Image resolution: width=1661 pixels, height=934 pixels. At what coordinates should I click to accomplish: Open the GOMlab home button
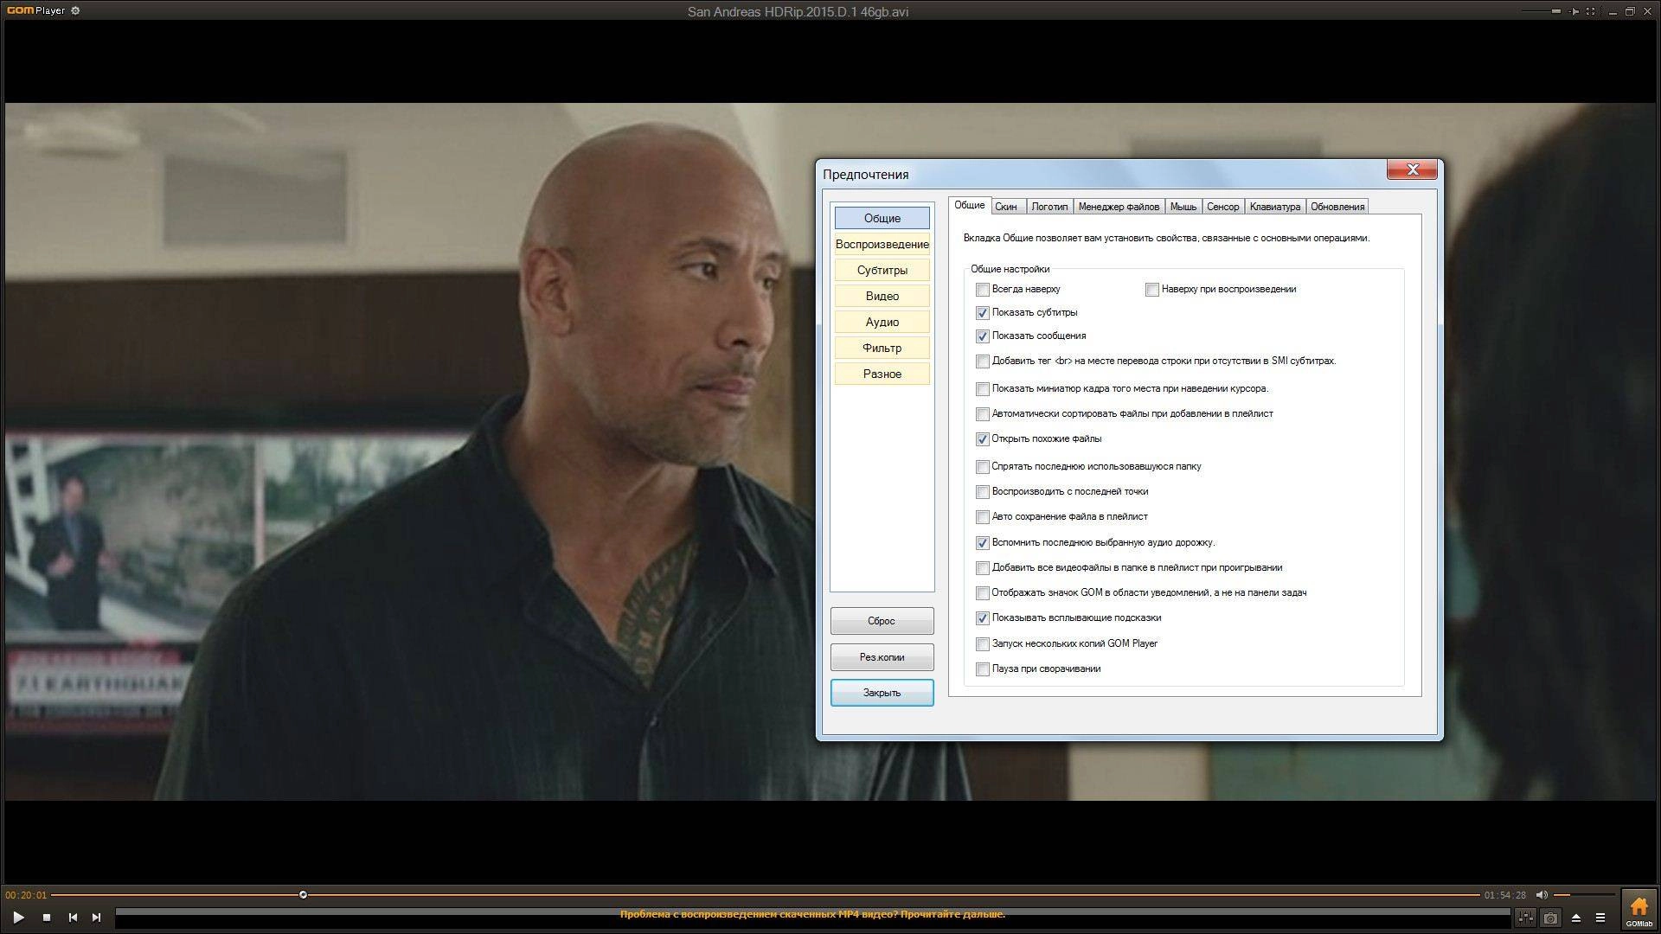[x=1639, y=910]
